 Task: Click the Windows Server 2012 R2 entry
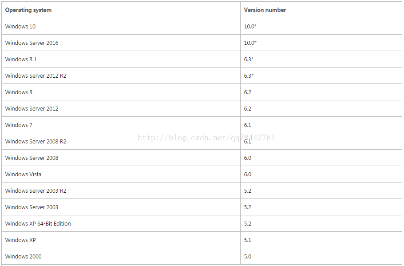point(36,76)
